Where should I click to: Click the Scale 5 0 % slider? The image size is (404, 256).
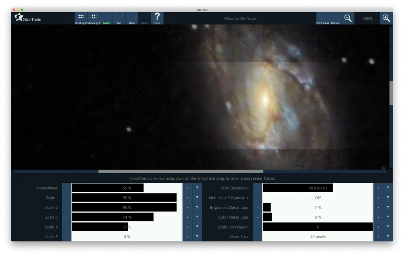click(127, 237)
